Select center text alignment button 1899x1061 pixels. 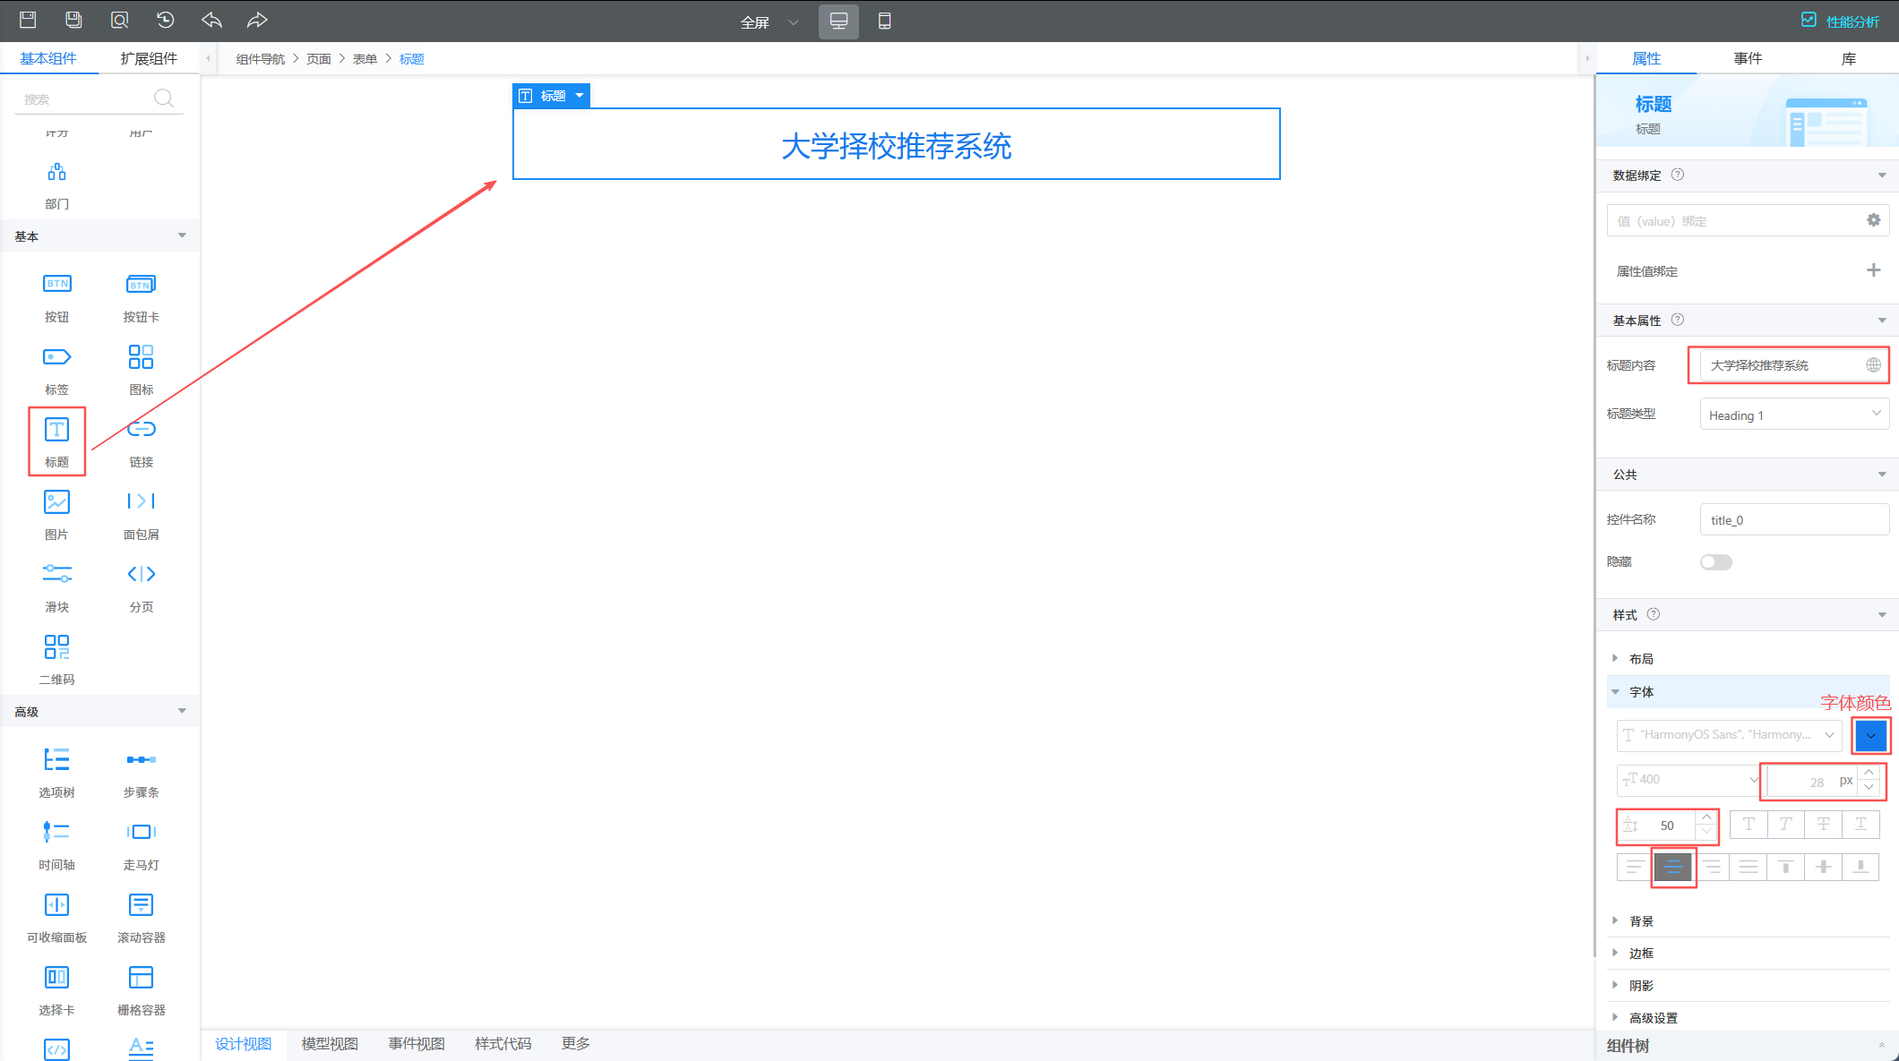pos(1672,867)
